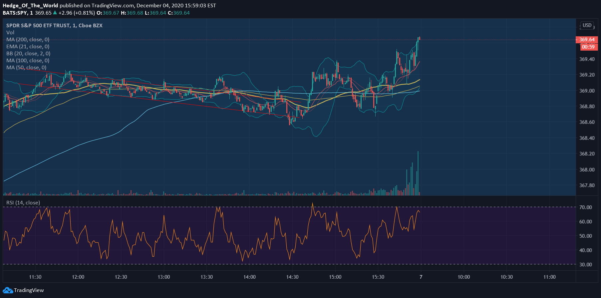Click the close value C:369.64
The width and height of the screenshot is (601, 298).
tap(179, 13)
